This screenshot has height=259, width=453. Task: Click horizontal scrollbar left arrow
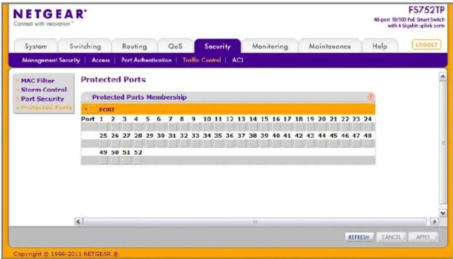click(x=78, y=222)
